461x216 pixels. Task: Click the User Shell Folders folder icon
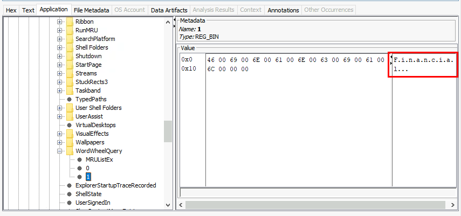coord(70,108)
